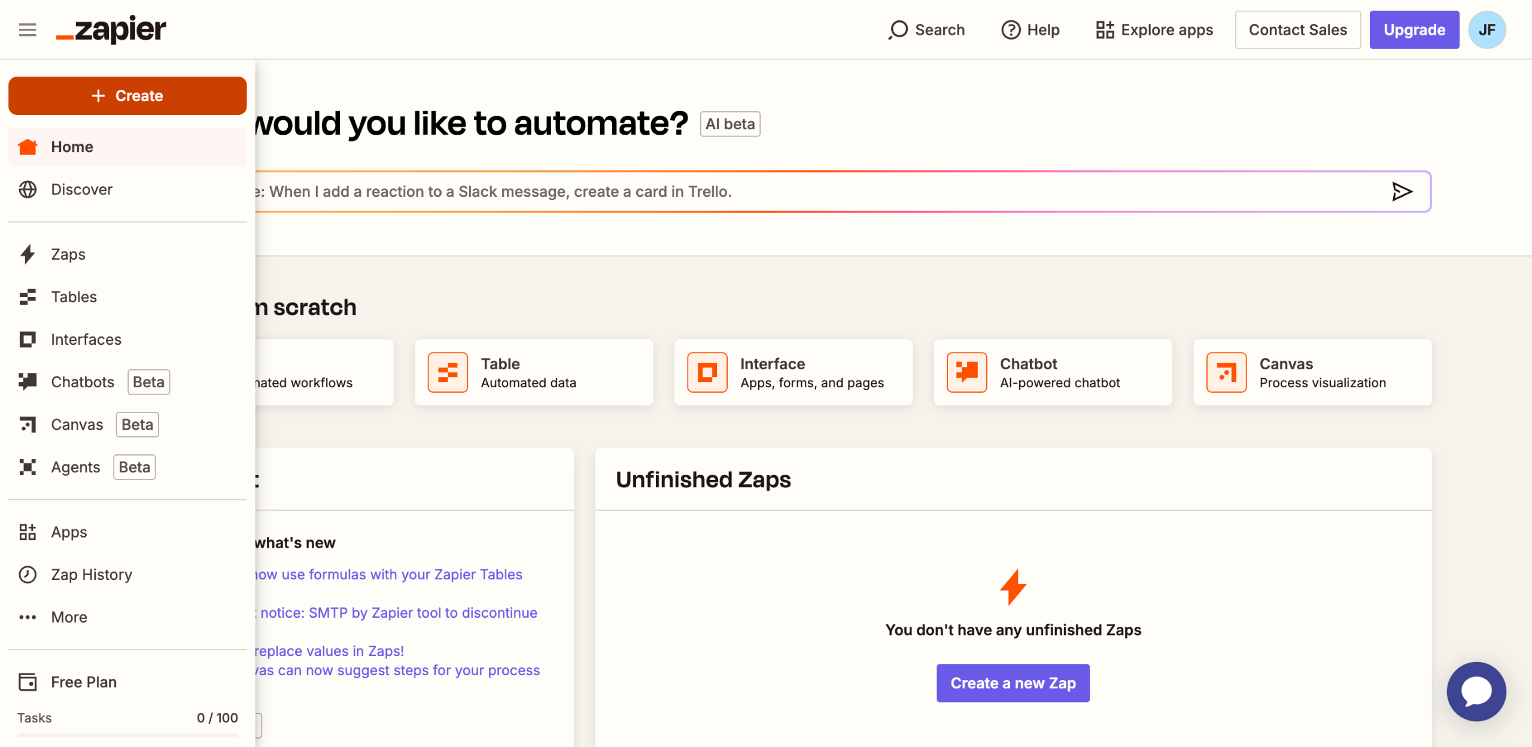Open Zaps from the sidebar
The image size is (1532, 747).
pyautogui.click(x=68, y=254)
